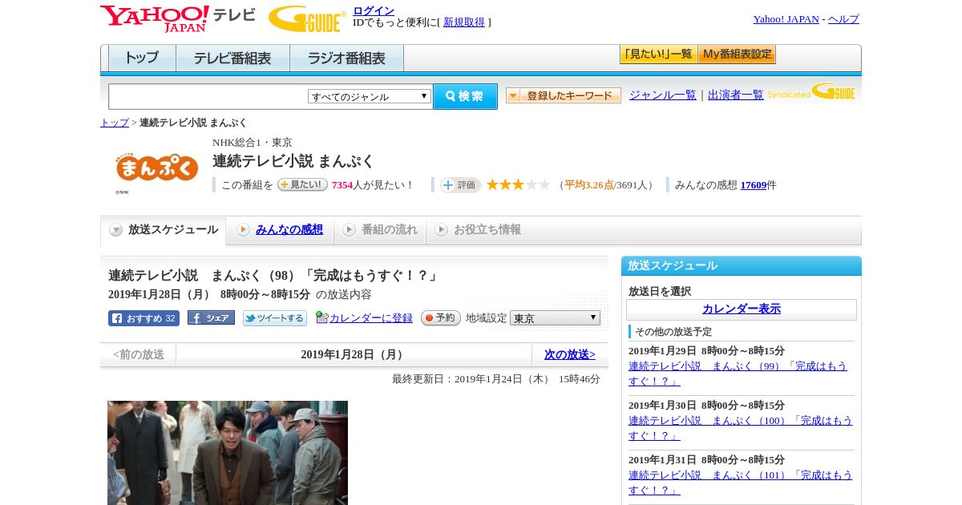The width and height of the screenshot is (962, 505).
Task: Focus the program search input field
Action: click(x=208, y=96)
